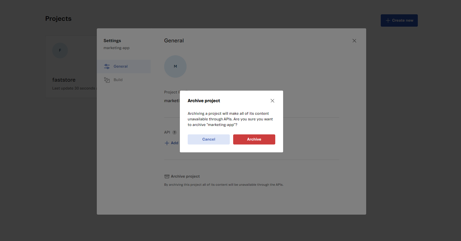Click the Add link under API
The width and height of the screenshot is (461, 241).
pyautogui.click(x=175, y=143)
